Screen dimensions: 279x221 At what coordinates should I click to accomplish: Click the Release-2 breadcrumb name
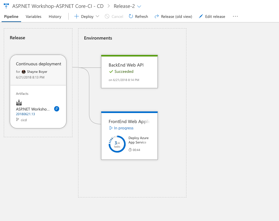(x=124, y=6)
